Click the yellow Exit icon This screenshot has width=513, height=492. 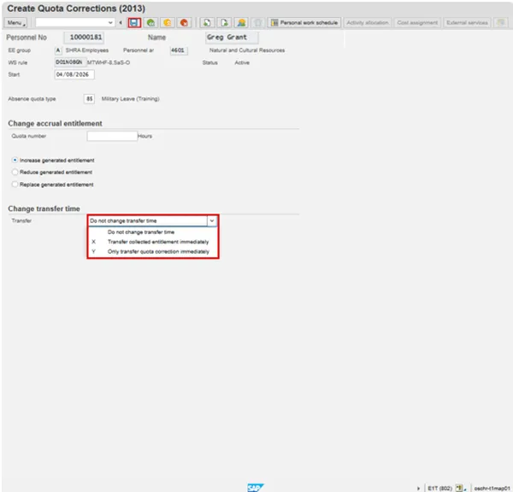168,22
